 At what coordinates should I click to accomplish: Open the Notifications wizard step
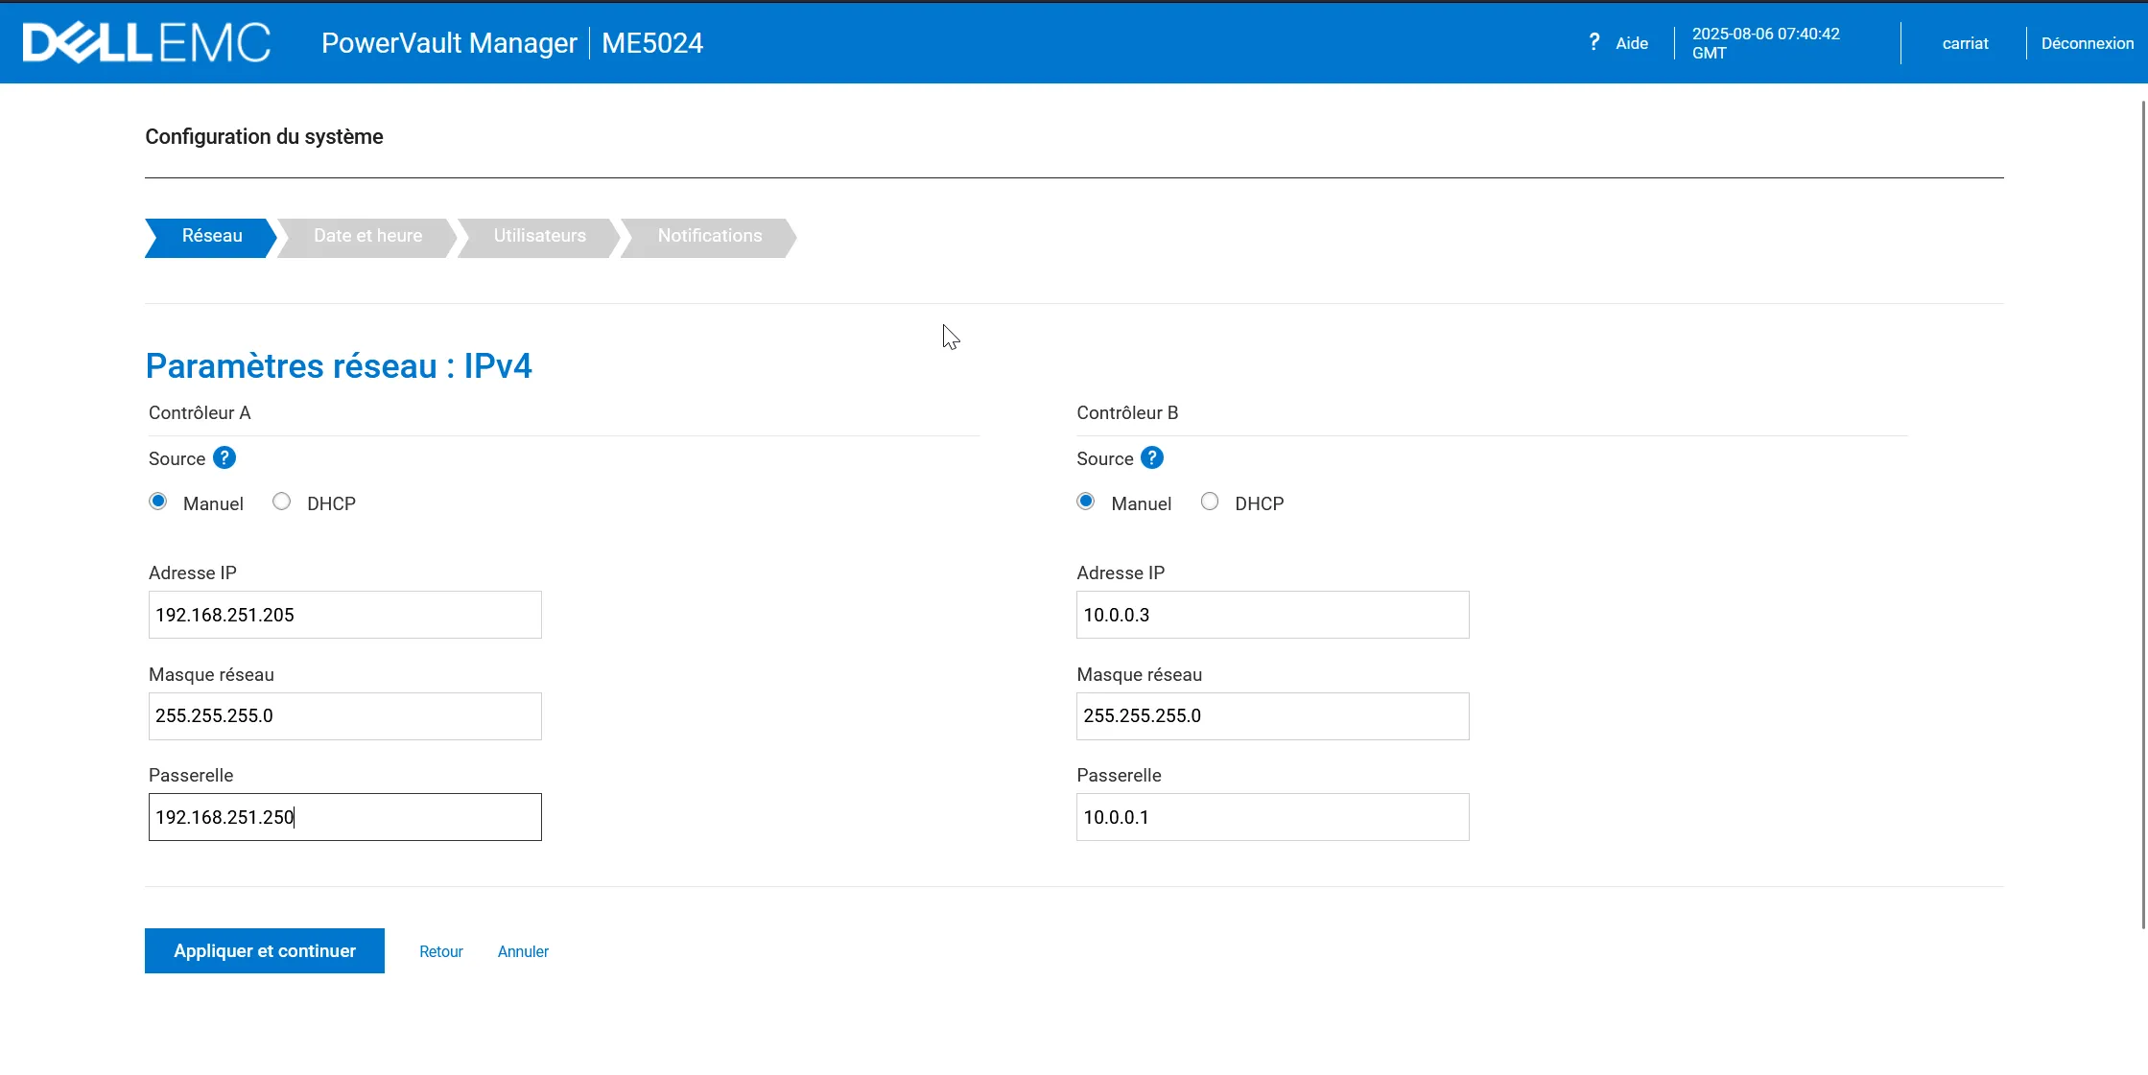click(x=709, y=237)
